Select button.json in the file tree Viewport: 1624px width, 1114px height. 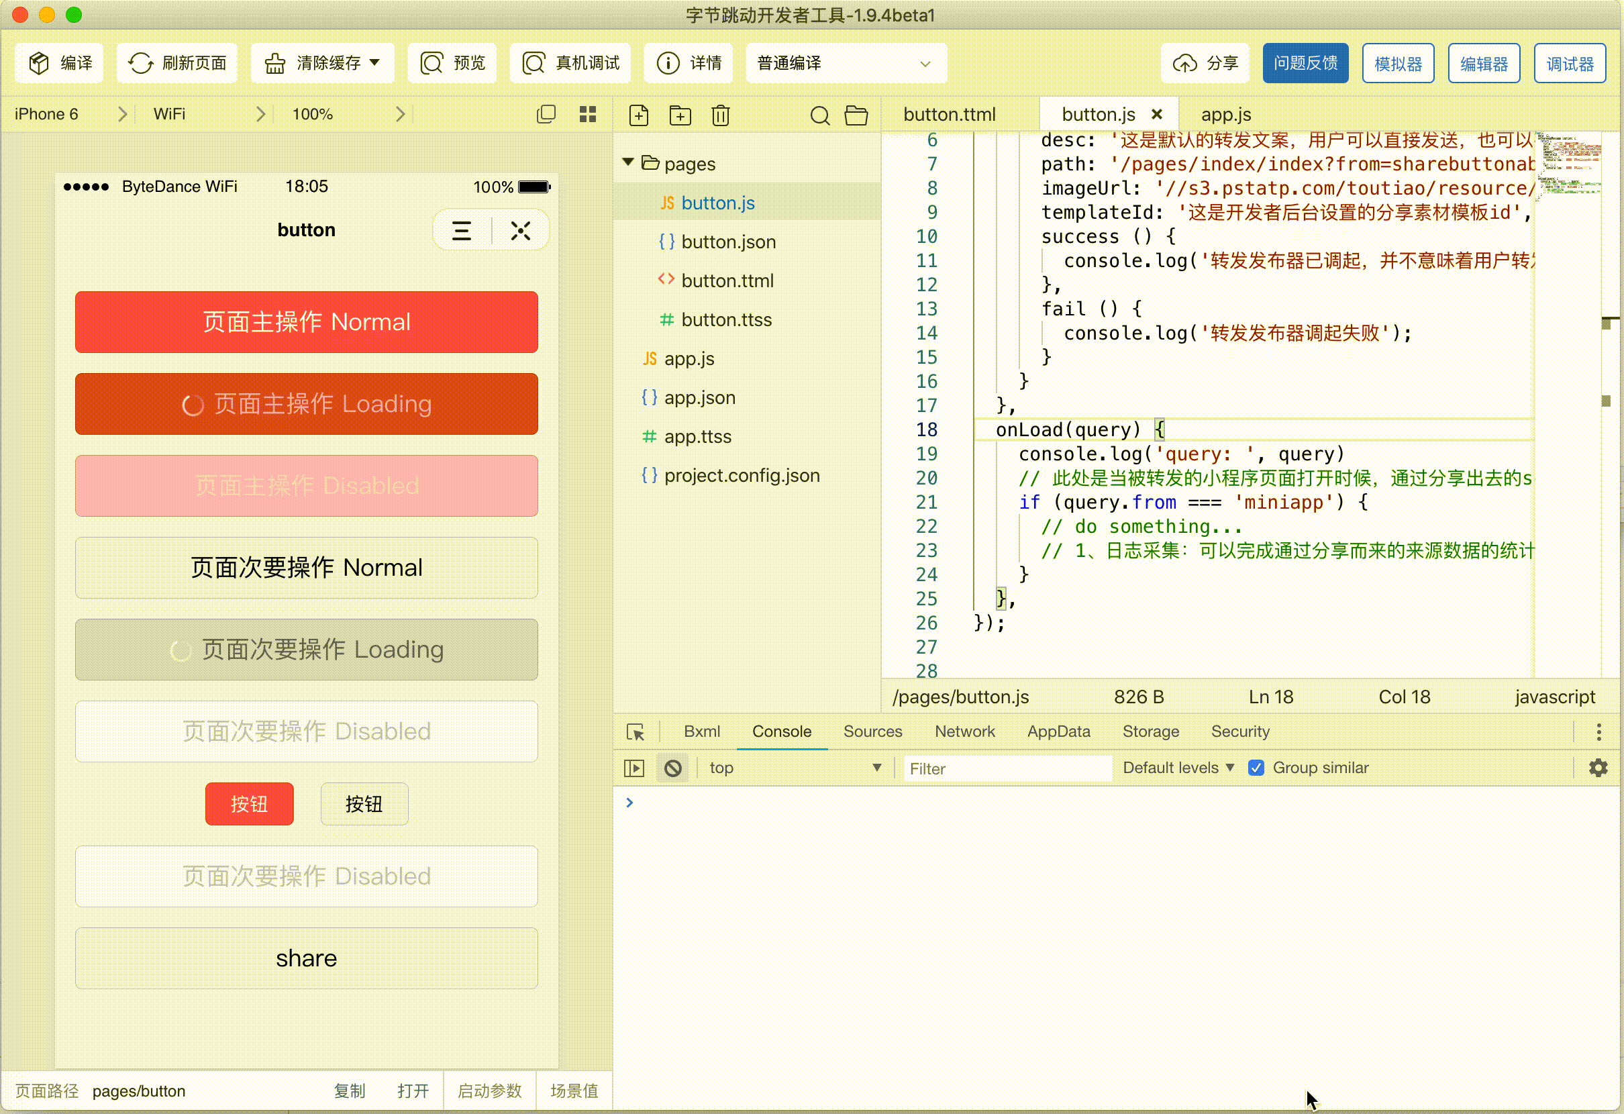[x=746, y=242]
